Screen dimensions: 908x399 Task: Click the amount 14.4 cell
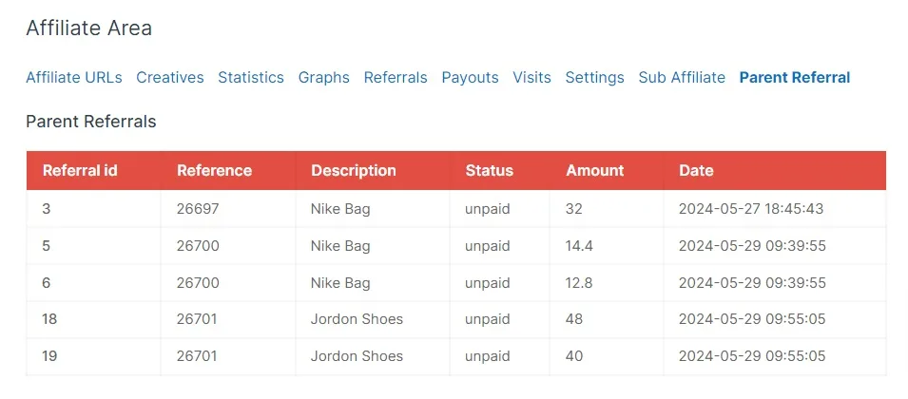(x=579, y=246)
